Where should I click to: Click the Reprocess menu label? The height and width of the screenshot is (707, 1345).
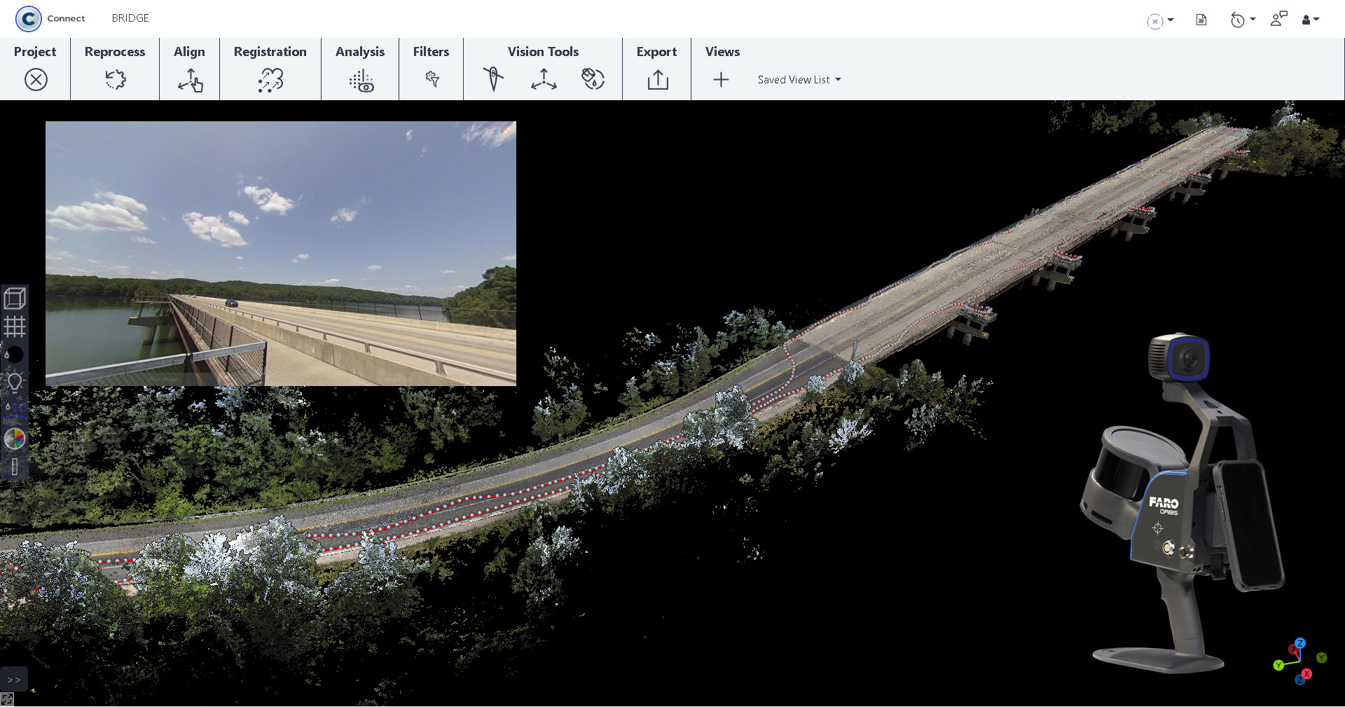pyautogui.click(x=115, y=52)
